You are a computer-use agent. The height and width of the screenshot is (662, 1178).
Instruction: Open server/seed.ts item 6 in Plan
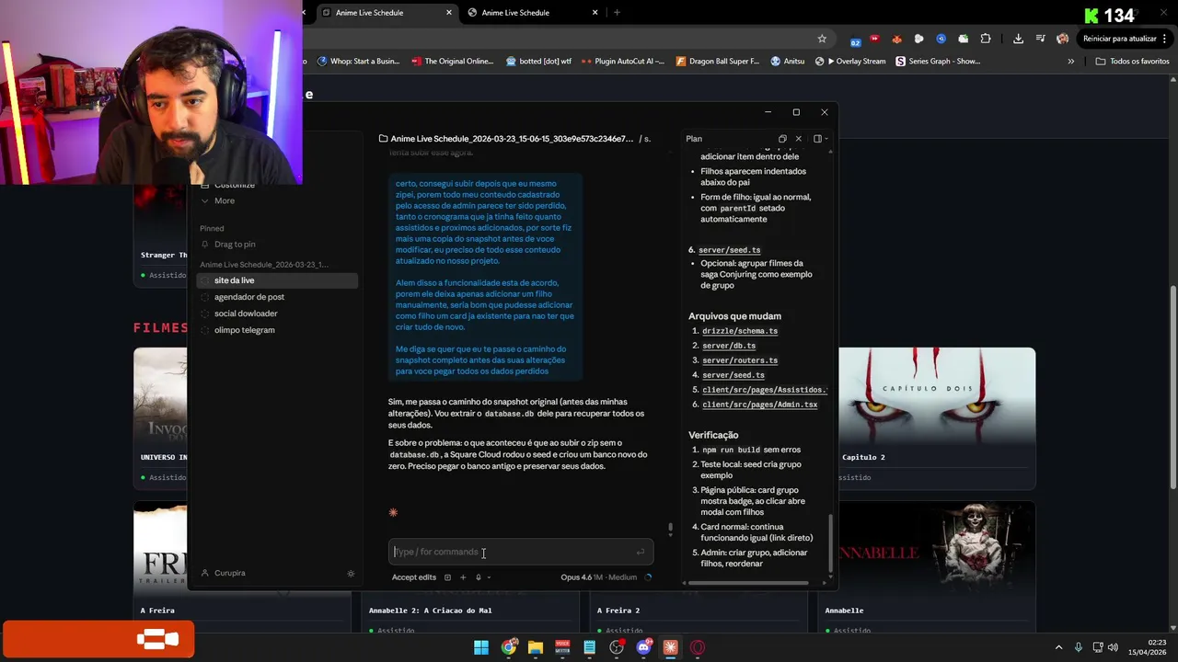[730, 250]
